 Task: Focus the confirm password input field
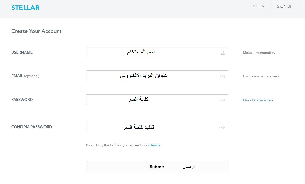point(157,127)
